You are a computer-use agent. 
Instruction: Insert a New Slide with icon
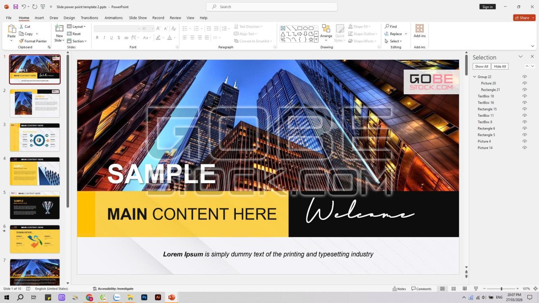(59, 29)
